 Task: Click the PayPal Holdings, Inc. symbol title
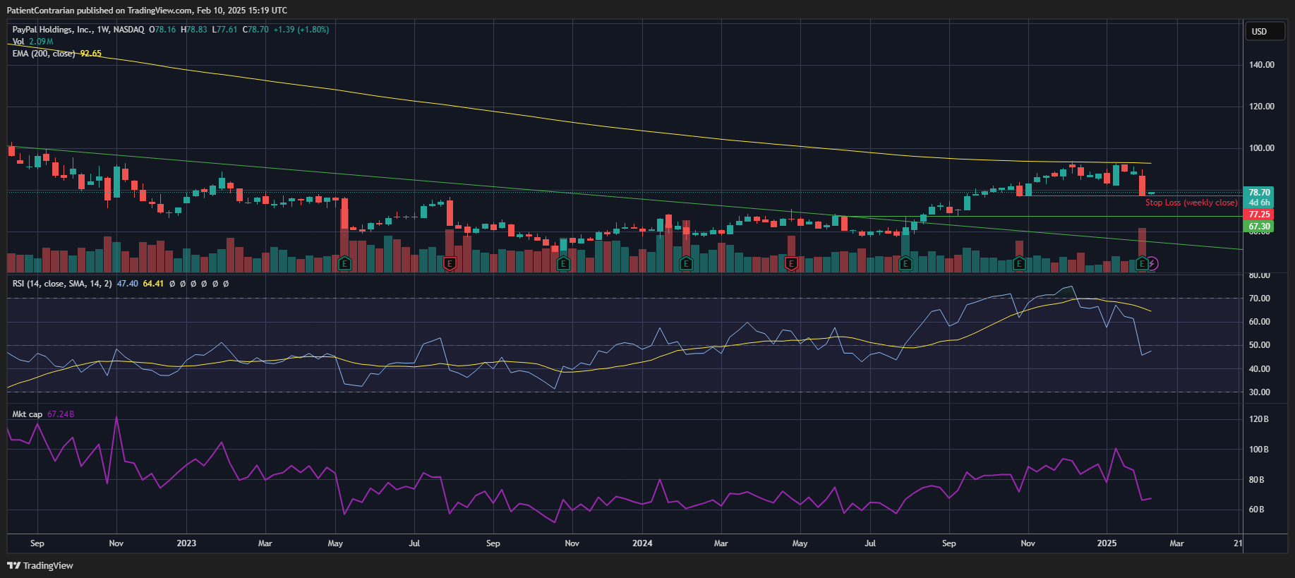78,30
